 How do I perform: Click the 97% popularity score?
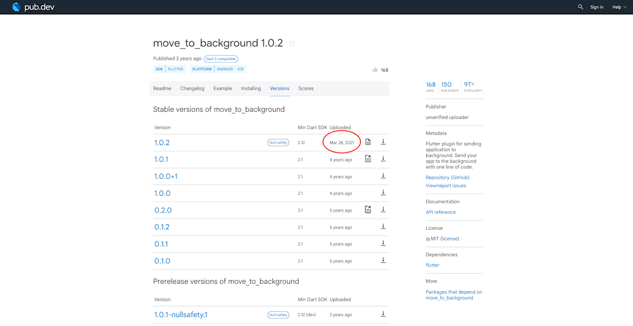click(x=473, y=87)
